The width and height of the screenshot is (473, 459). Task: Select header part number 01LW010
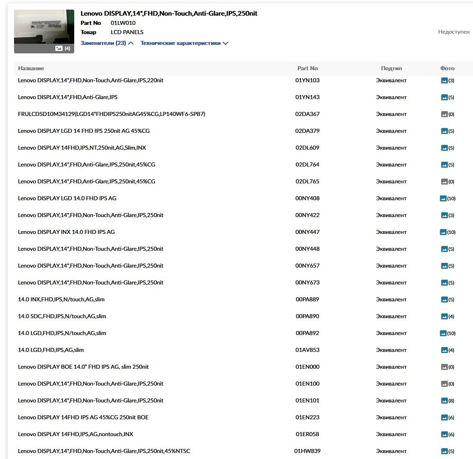point(123,23)
